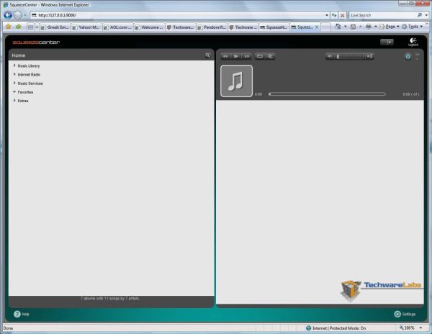The width and height of the screenshot is (432, 334).
Task: Toggle repeat mode in player controls
Action: point(260,56)
